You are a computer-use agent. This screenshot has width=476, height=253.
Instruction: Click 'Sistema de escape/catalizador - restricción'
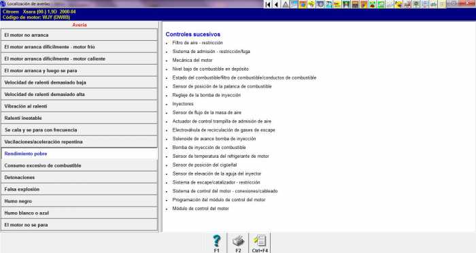(216, 182)
